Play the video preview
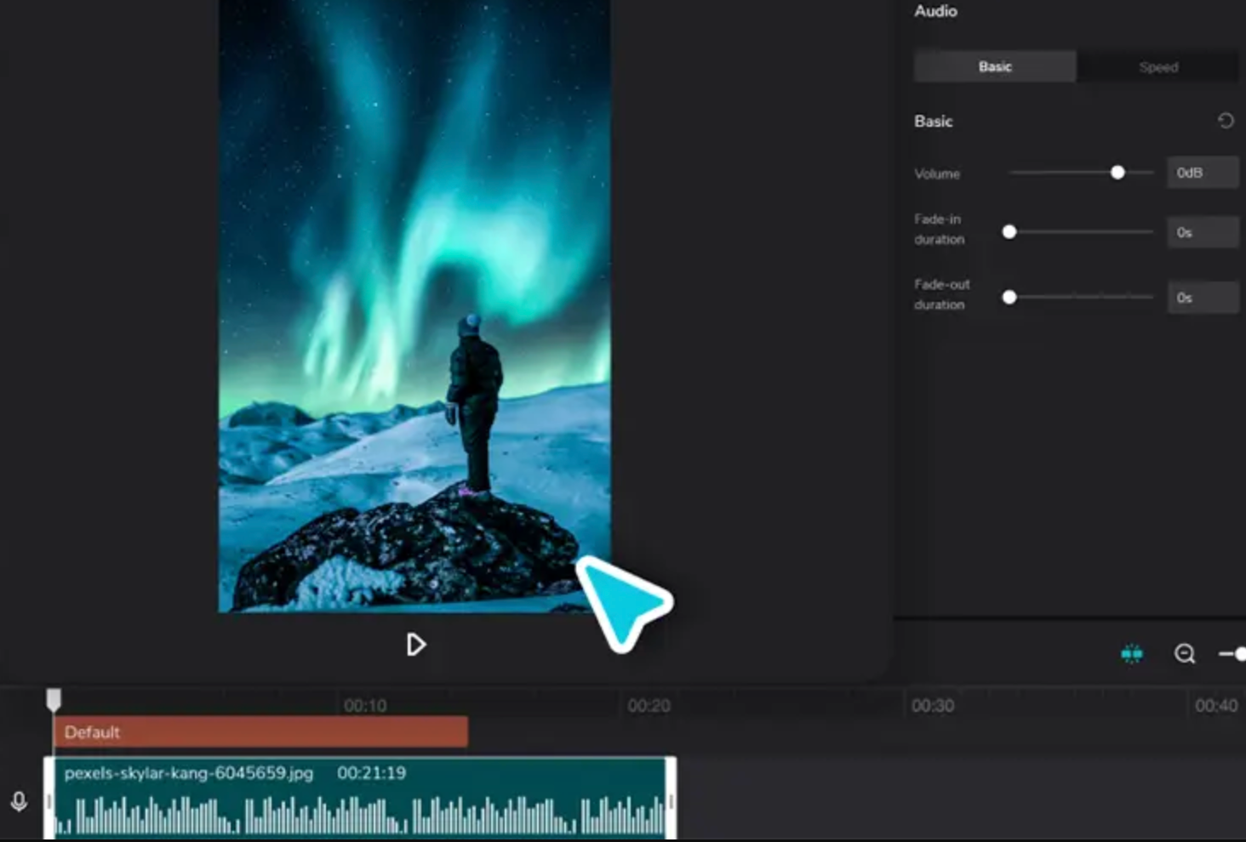1246x842 pixels. 415,645
